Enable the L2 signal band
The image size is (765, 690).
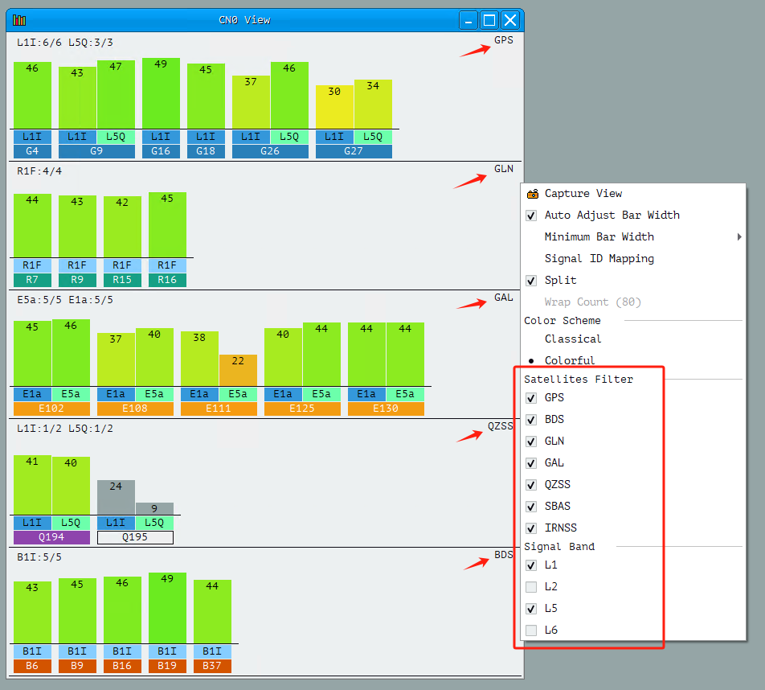tap(531, 587)
